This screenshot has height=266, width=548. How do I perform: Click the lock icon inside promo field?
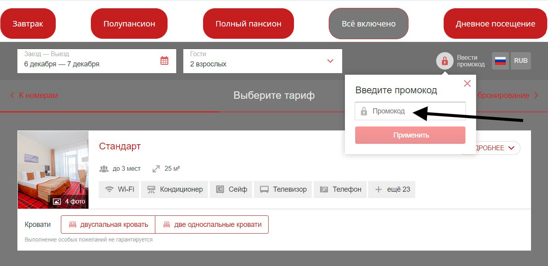click(x=364, y=111)
